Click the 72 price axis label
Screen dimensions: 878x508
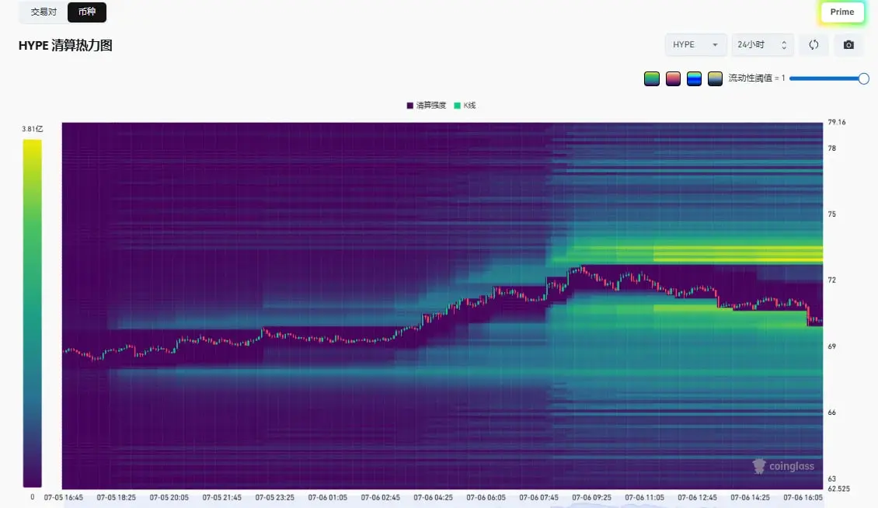pos(831,280)
